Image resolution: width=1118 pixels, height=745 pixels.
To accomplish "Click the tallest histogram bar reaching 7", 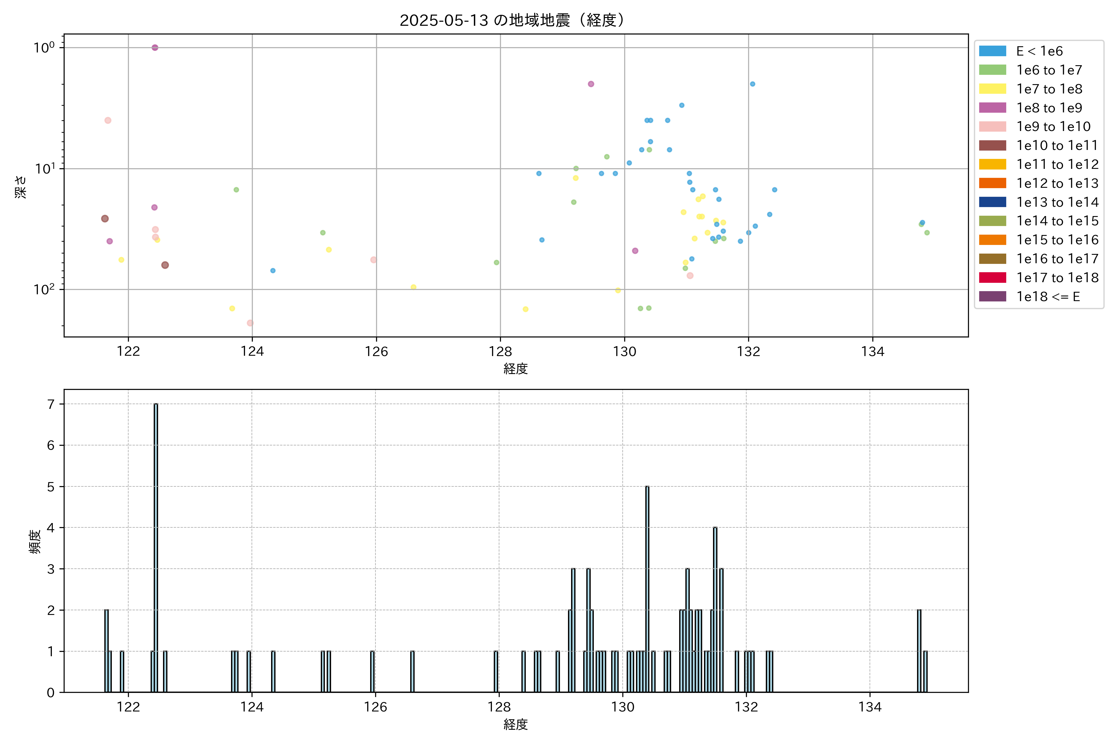I will 156,546.
